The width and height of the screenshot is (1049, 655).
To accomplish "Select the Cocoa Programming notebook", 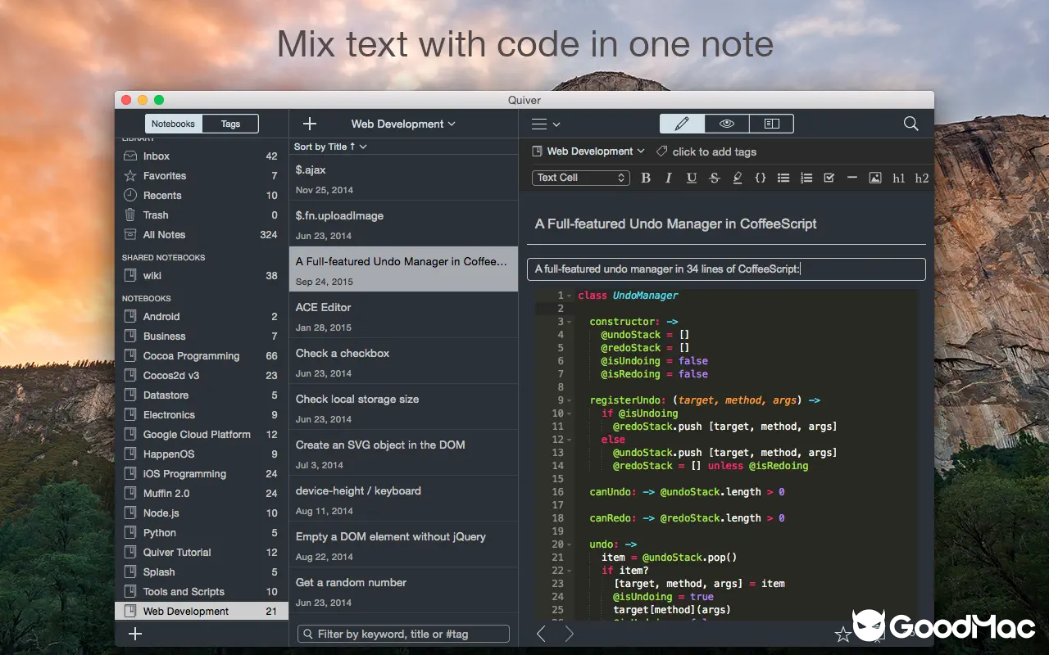I will point(202,355).
